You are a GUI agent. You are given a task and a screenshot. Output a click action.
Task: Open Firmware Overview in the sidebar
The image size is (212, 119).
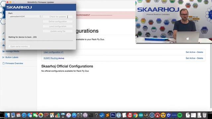tap(14, 63)
